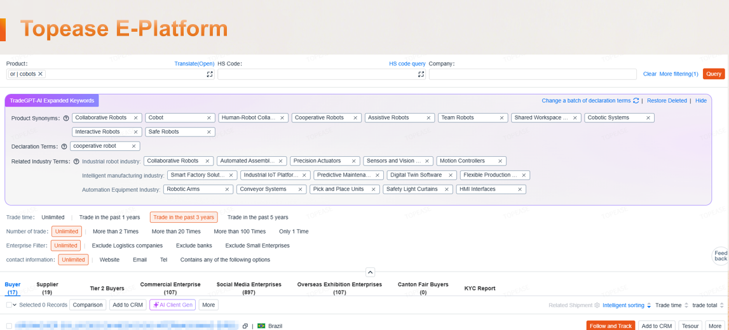
Task: Collapse the filter panel with chevron
Action: pyautogui.click(x=370, y=272)
